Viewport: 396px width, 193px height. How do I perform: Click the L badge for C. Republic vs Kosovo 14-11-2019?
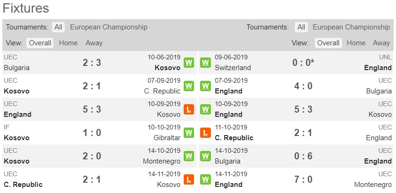189,179
